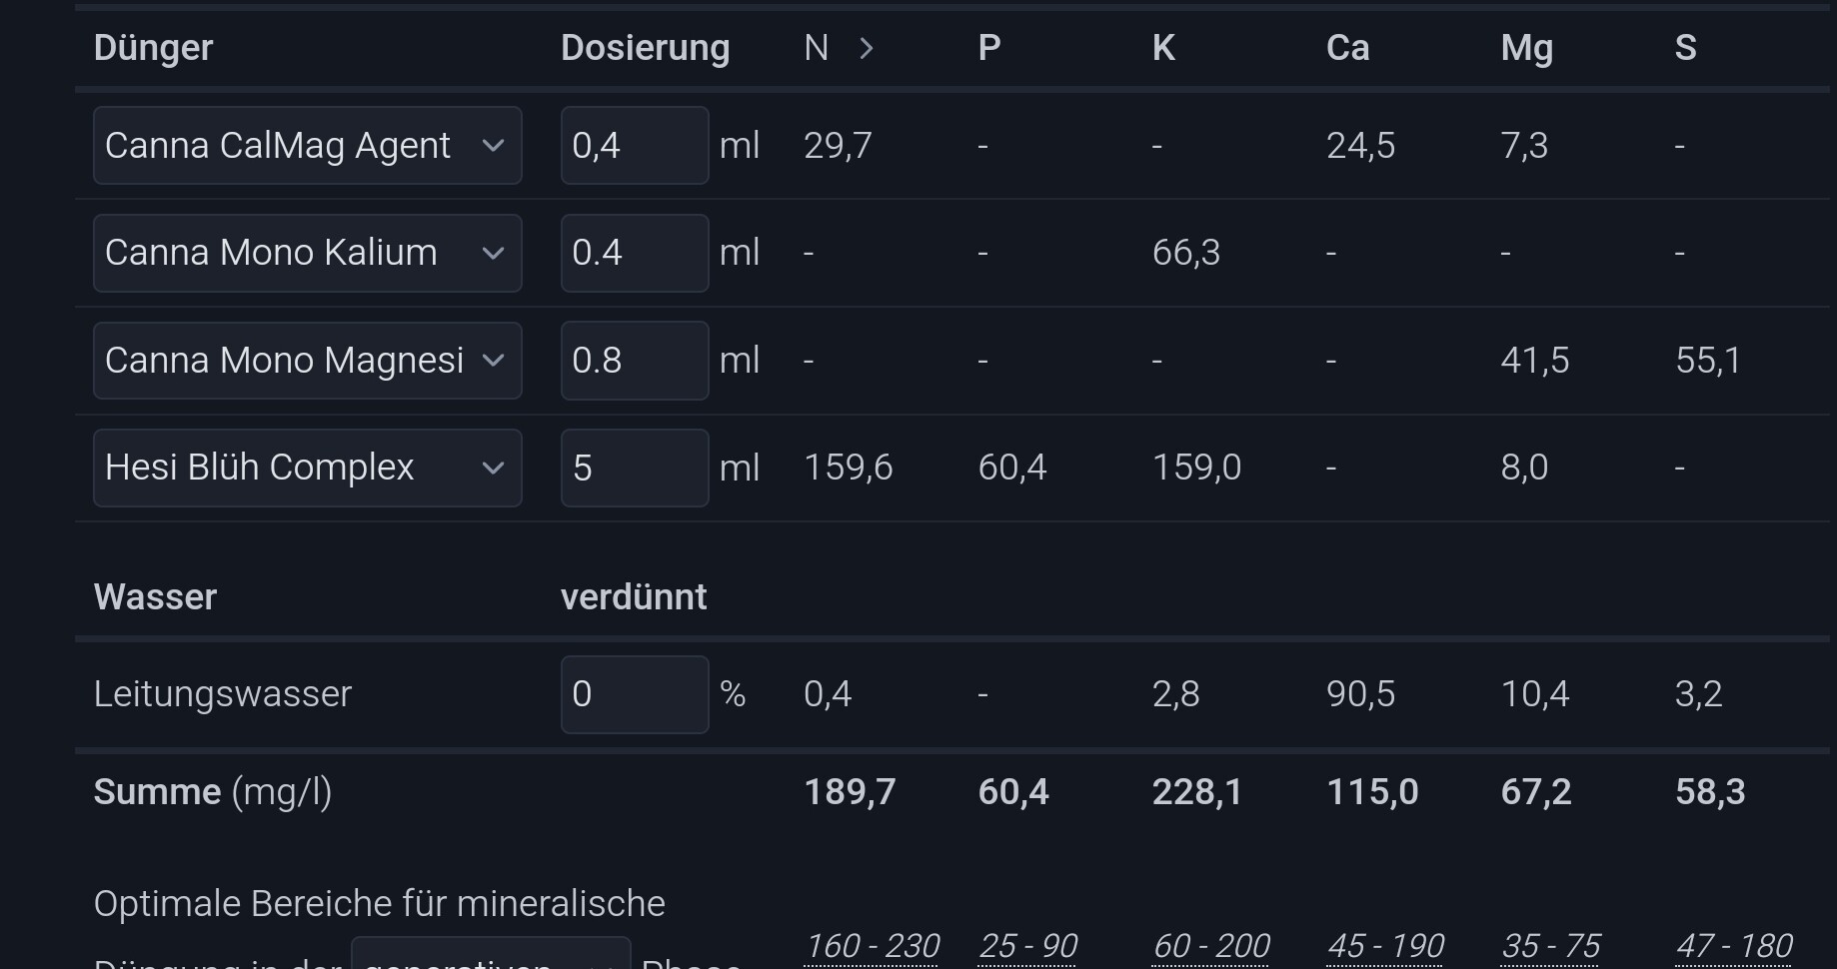
Task: Focus the Mono Magnesium dosage input
Action: 634,361
